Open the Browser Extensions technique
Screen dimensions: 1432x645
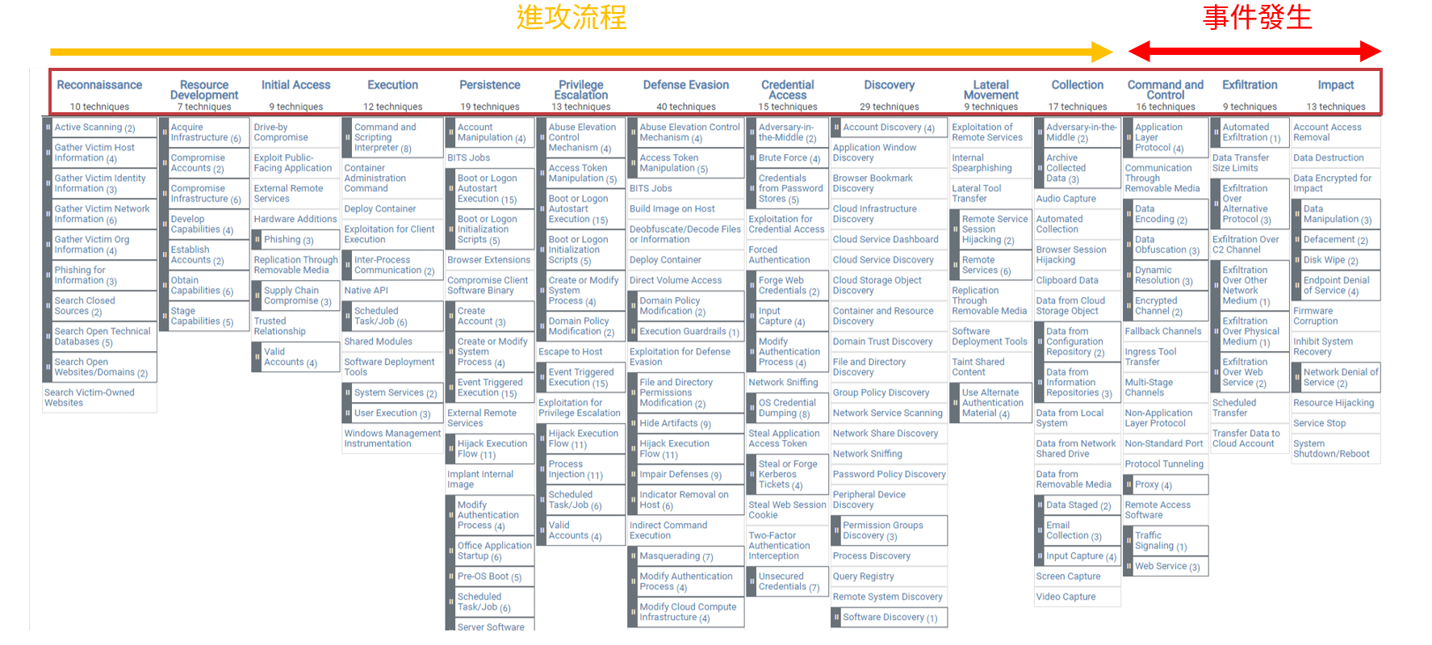pyautogui.click(x=489, y=261)
